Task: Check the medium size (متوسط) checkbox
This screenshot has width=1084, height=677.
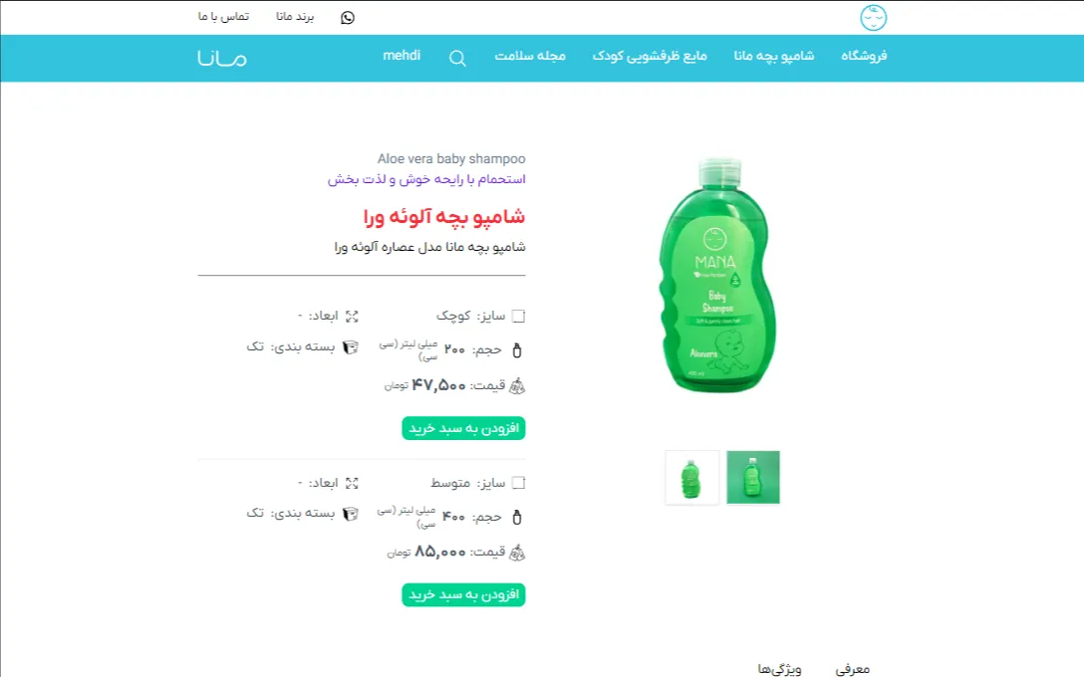Action: coord(518,483)
